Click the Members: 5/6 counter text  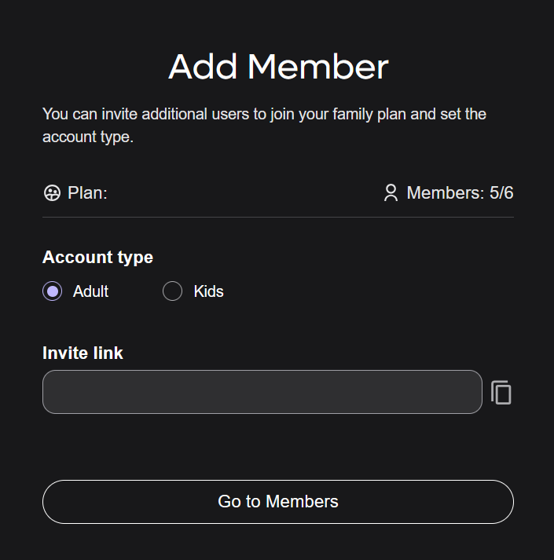pos(460,192)
